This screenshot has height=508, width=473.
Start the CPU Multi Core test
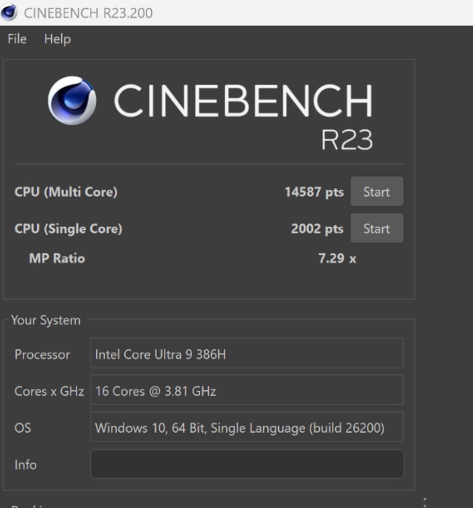[x=377, y=191]
